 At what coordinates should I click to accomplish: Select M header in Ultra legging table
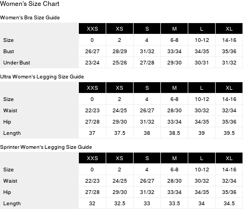pyautogui.click(x=174, y=88)
